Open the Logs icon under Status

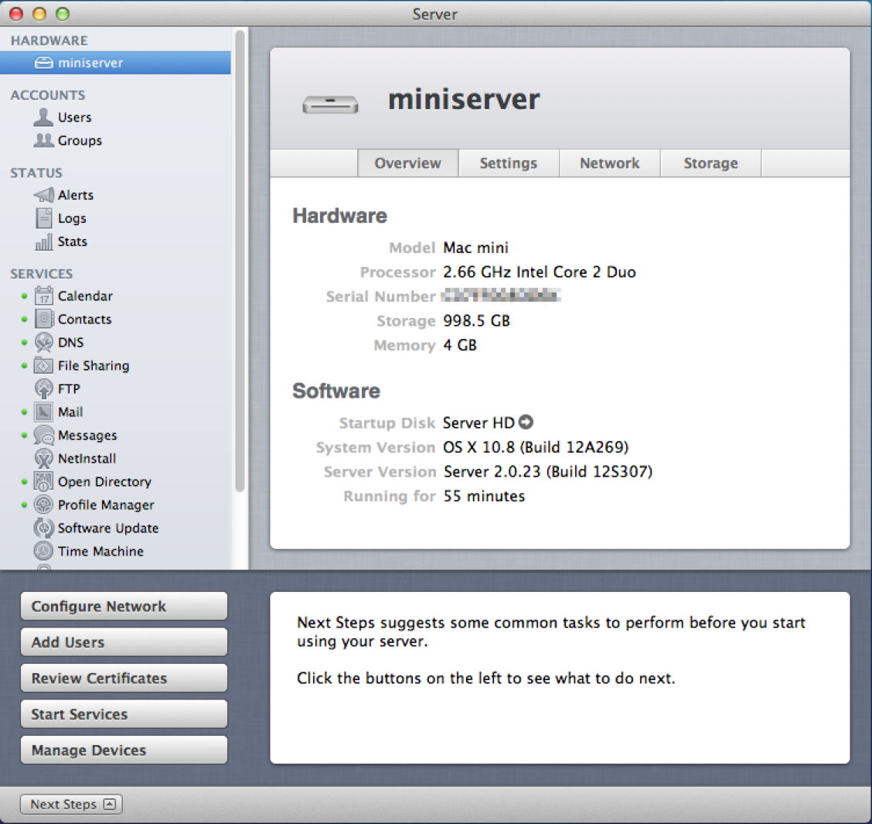(43, 218)
